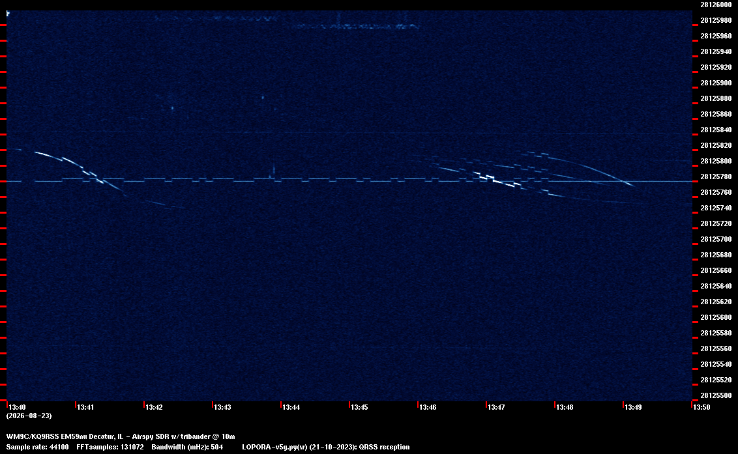Click the 13:41 time axis label
The height and width of the screenshot is (454, 738).
click(85, 407)
